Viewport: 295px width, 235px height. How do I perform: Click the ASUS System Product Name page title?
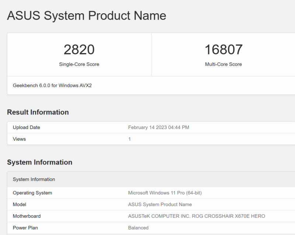[87, 15]
